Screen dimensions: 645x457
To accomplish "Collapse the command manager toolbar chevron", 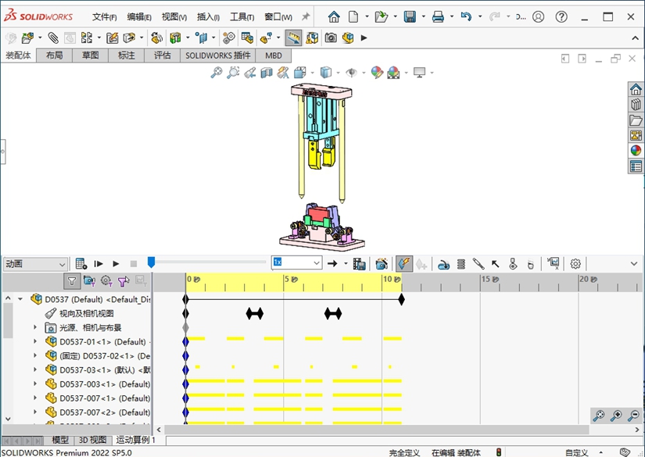I will pyautogui.click(x=635, y=38).
